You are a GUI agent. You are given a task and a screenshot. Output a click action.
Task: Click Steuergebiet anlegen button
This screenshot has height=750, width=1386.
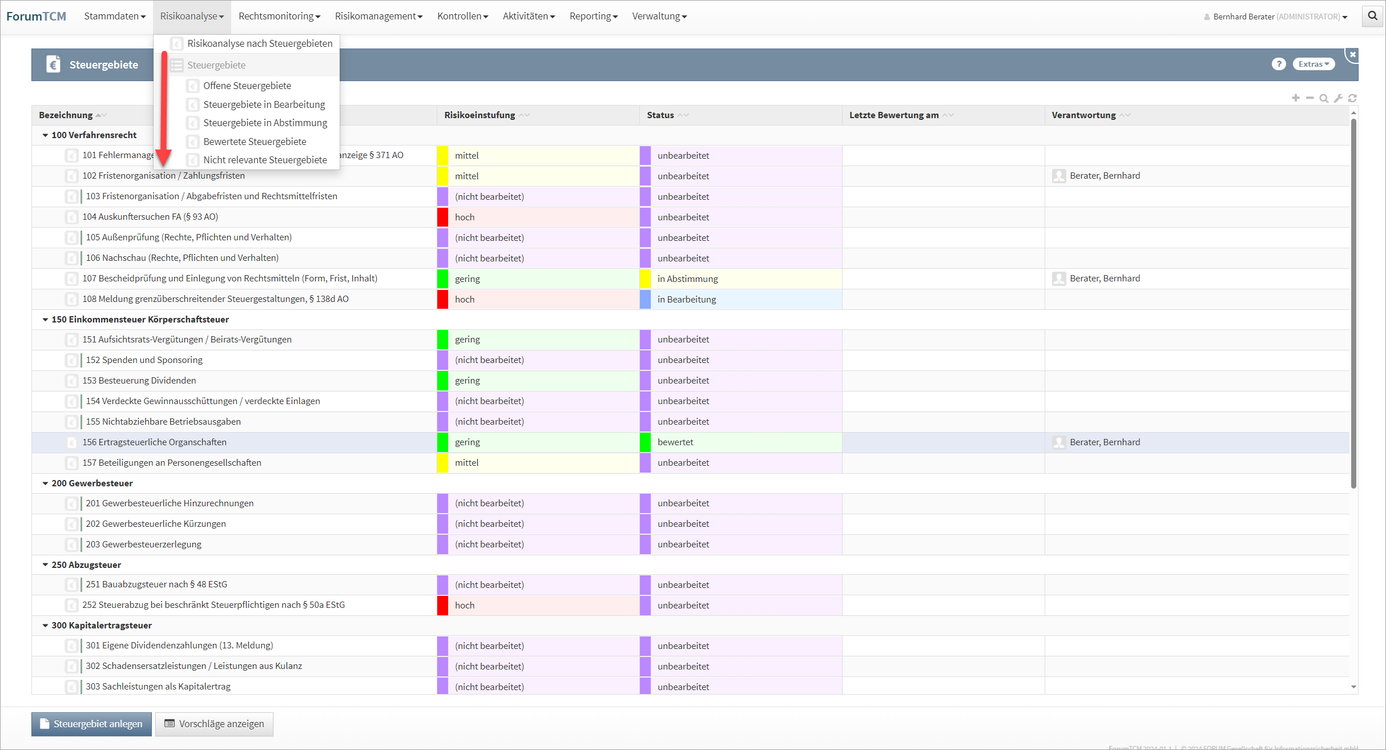[x=91, y=724]
